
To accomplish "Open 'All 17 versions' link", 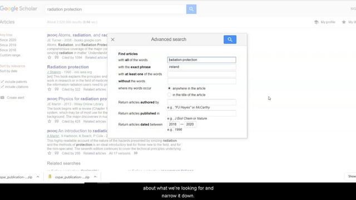I will (120, 153).
